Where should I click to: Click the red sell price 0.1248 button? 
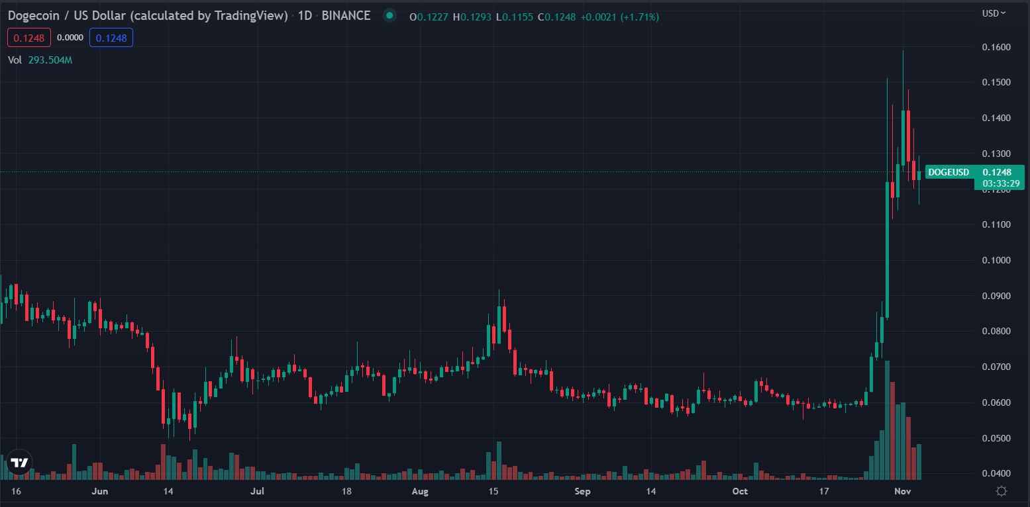click(x=30, y=38)
